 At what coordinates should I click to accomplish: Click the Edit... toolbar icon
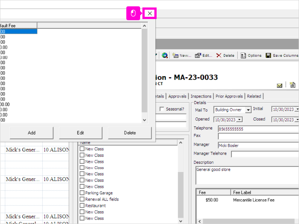pos(198,55)
